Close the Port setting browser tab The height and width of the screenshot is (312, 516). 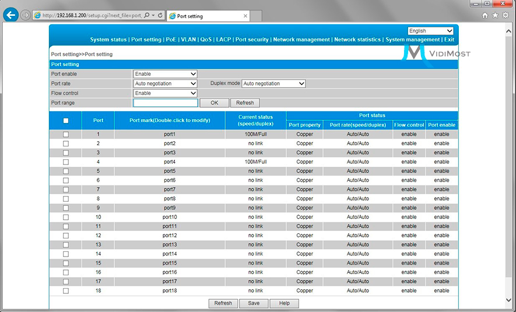(x=245, y=16)
